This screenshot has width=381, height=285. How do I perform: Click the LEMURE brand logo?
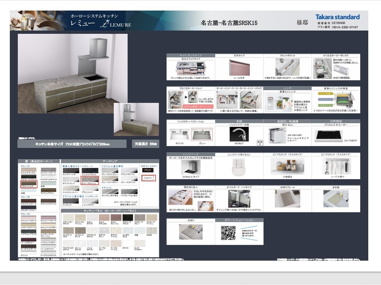pyautogui.click(x=116, y=24)
